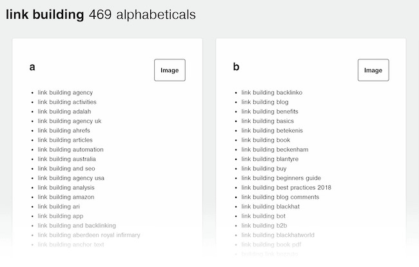Image resolution: width=419 pixels, height=267 pixels.
Task: Click link building beckenham item
Action: point(272,150)
